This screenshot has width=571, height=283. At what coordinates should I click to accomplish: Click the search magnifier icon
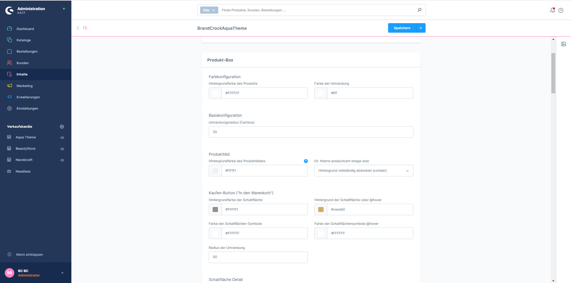pos(419,10)
